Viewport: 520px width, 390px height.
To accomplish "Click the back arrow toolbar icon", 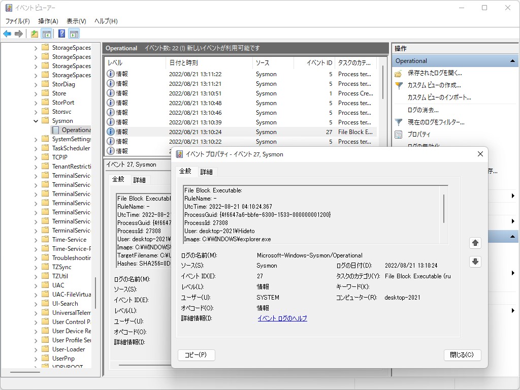I will click(7, 34).
